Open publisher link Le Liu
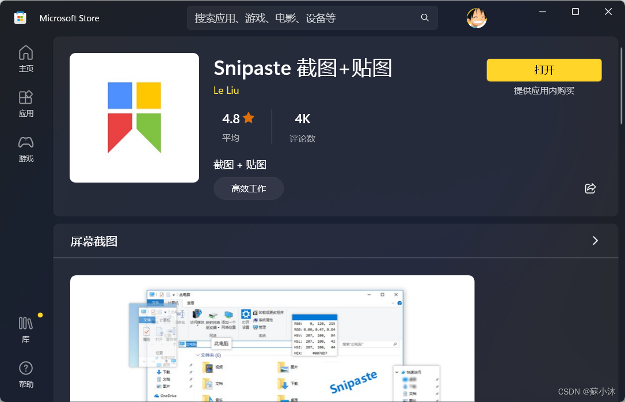Screen dimensions: 625x402 226,90
